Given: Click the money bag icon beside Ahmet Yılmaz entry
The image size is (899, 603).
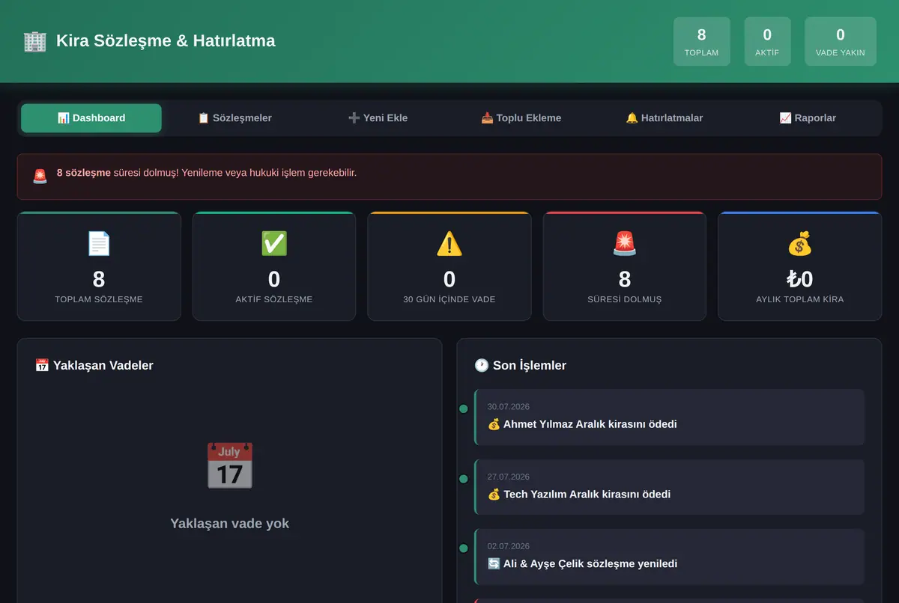Looking at the screenshot, I should coord(494,424).
